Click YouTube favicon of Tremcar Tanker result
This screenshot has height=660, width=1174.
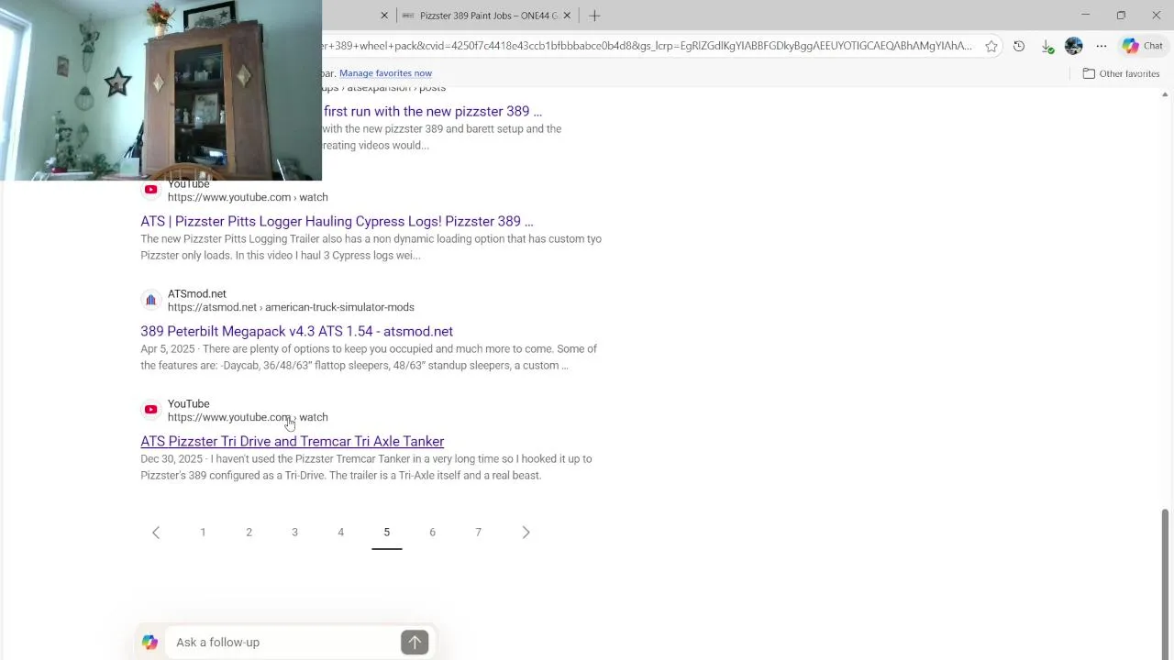coord(151,410)
